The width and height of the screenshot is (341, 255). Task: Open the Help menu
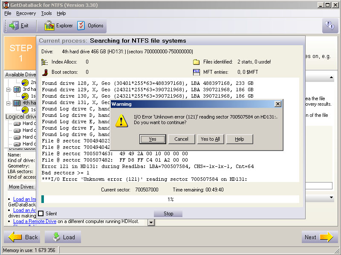61,13
